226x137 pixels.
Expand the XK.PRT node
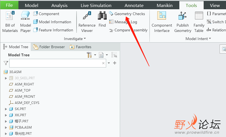6,115
